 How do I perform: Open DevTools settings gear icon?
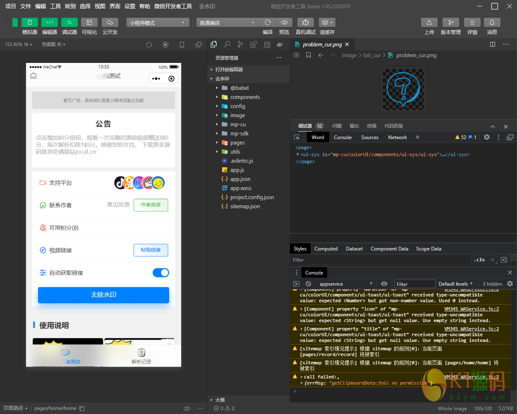point(487,137)
